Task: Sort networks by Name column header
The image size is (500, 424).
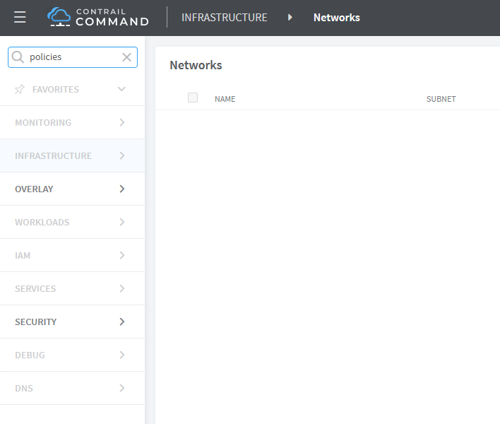Action: click(225, 99)
